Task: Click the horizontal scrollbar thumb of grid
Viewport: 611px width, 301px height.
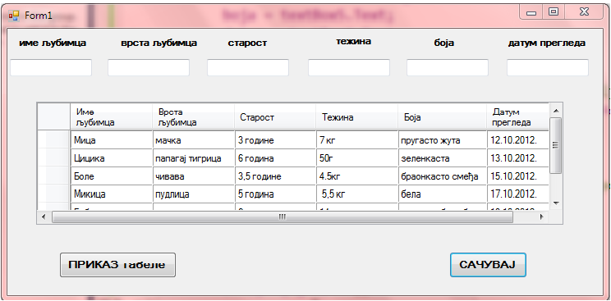Action: (283, 217)
